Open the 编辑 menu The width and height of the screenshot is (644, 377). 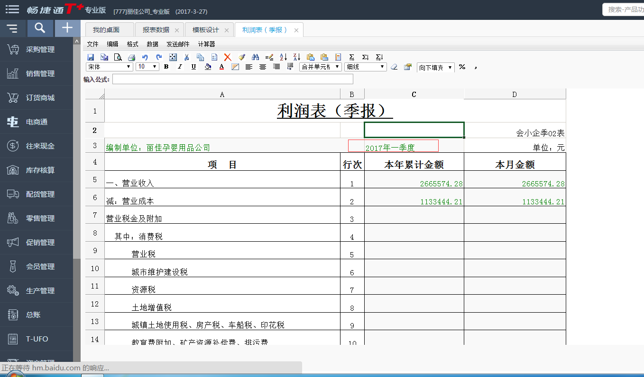click(x=112, y=44)
